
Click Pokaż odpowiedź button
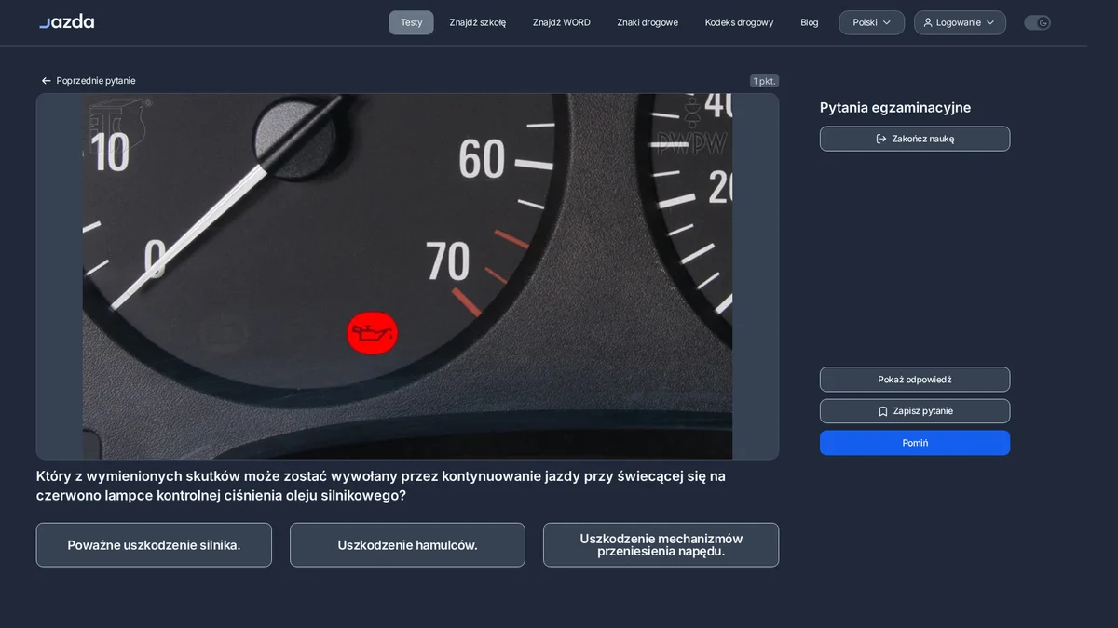click(x=915, y=380)
